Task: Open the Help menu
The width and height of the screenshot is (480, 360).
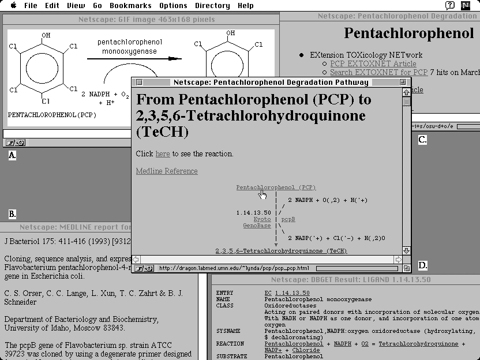Action: coord(246,6)
